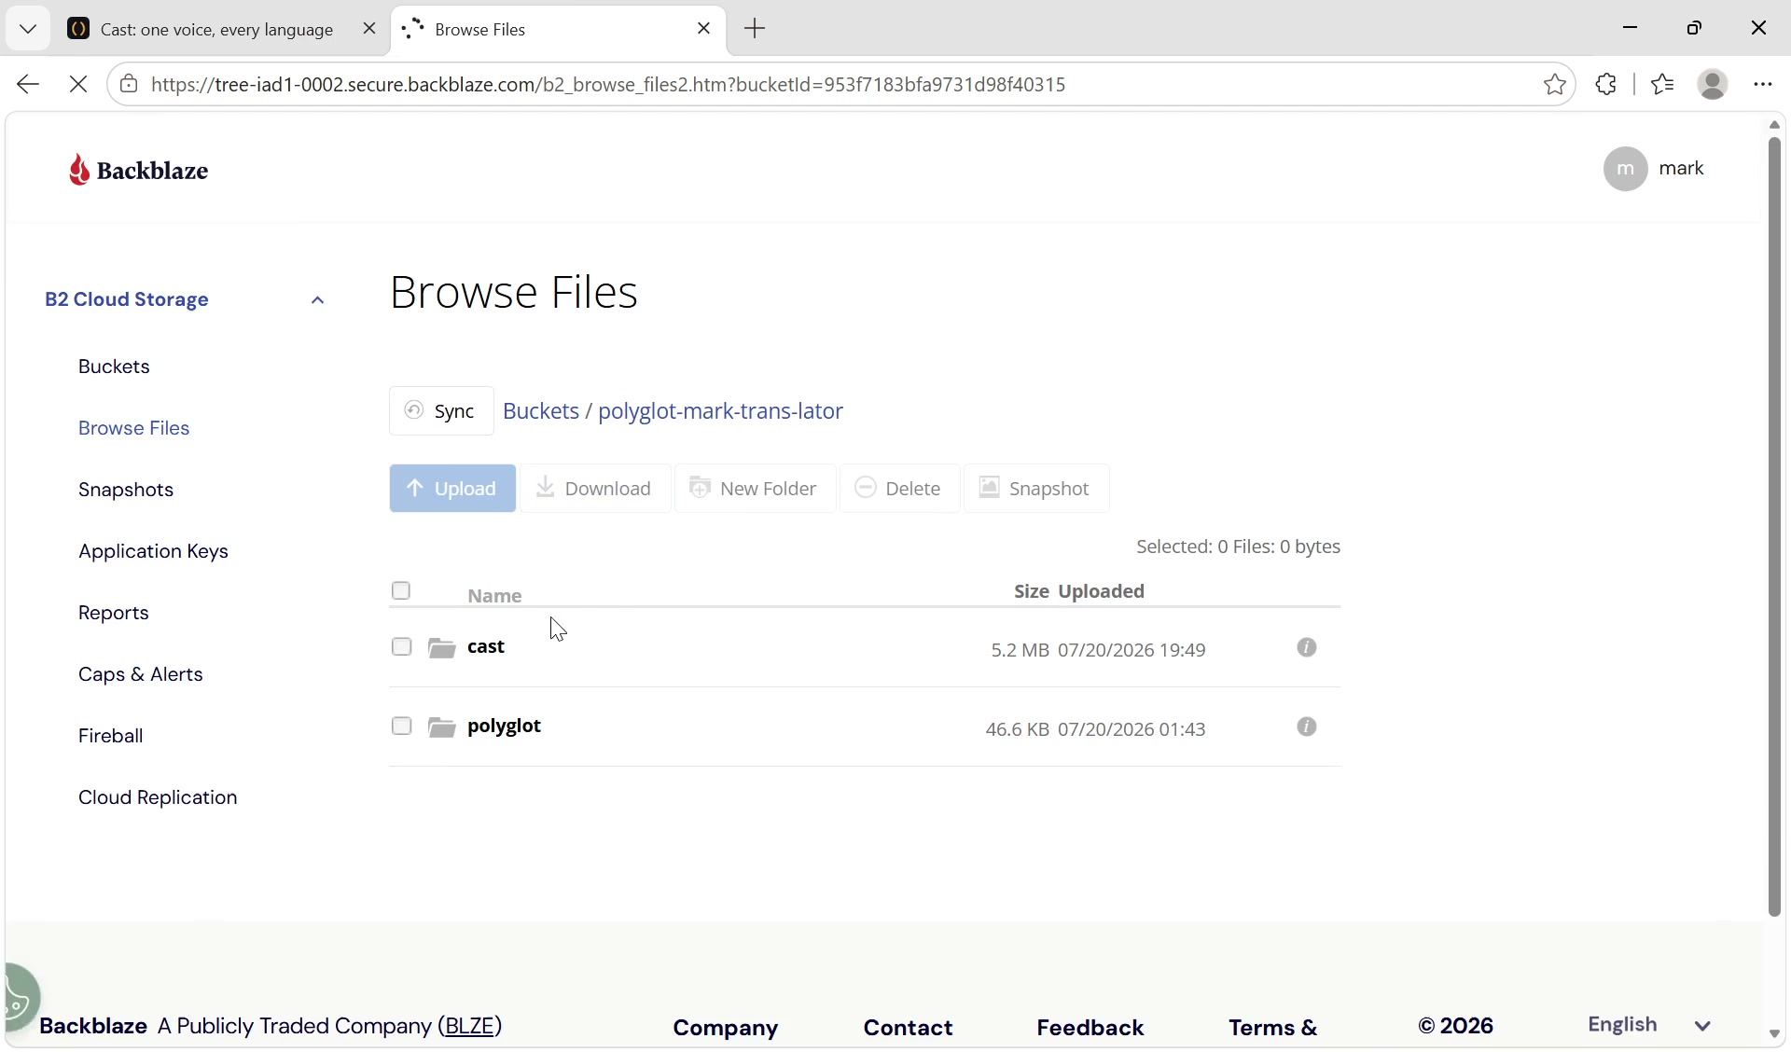This screenshot has height=1052, width=1791.
Task: Show info for the cast folder
Action: [1307, 647]
